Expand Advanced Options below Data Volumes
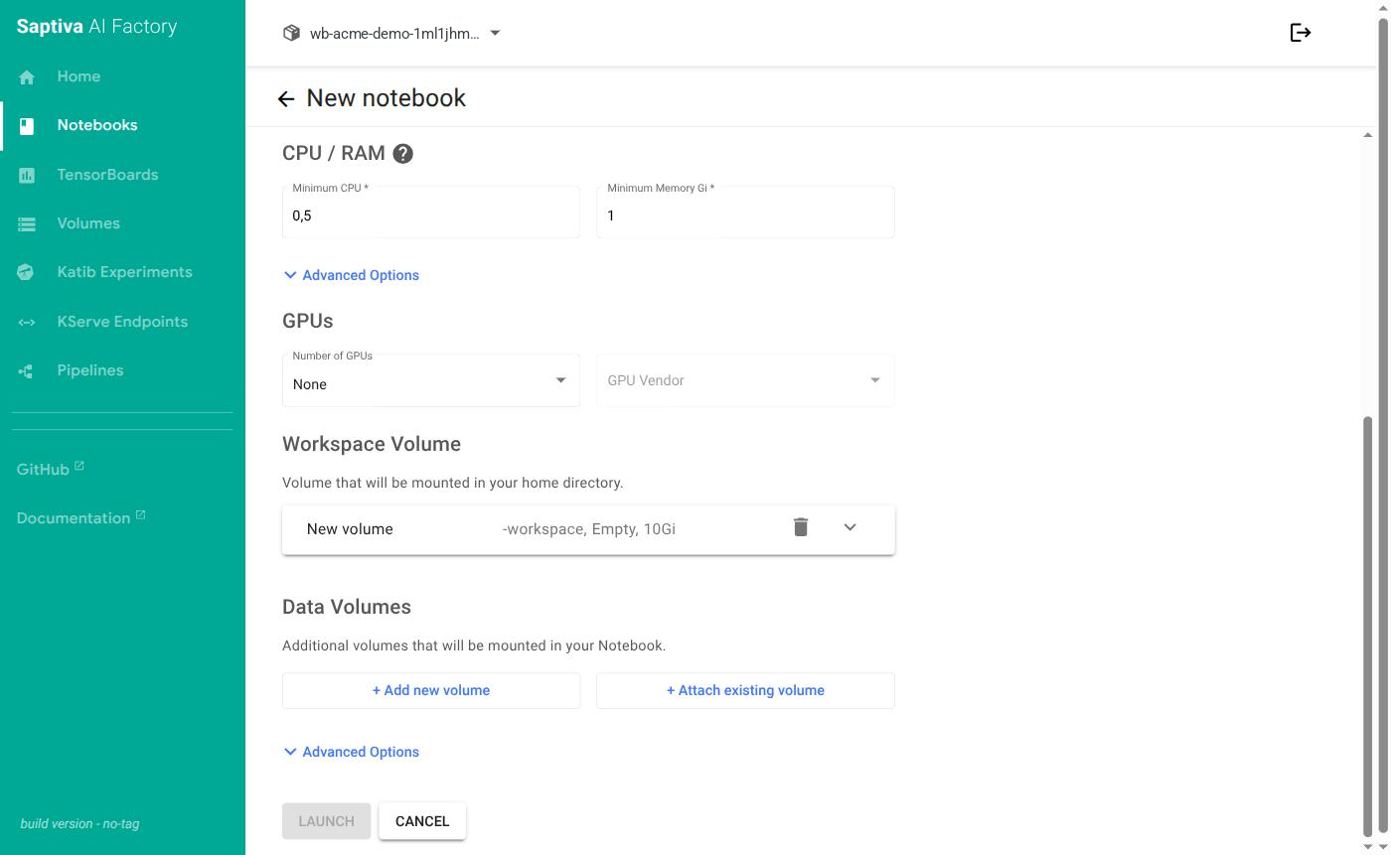This screenshot has width=1391, height=855. click(x=352, y=752)
